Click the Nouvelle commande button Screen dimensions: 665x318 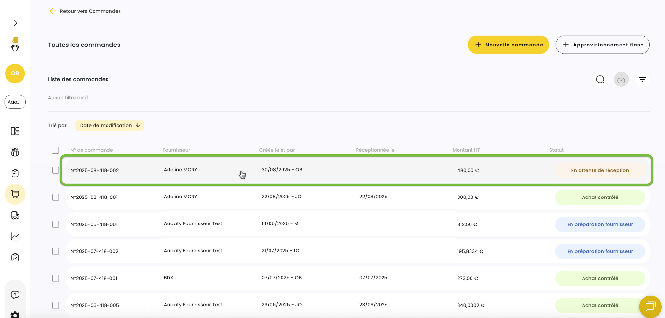508,45
